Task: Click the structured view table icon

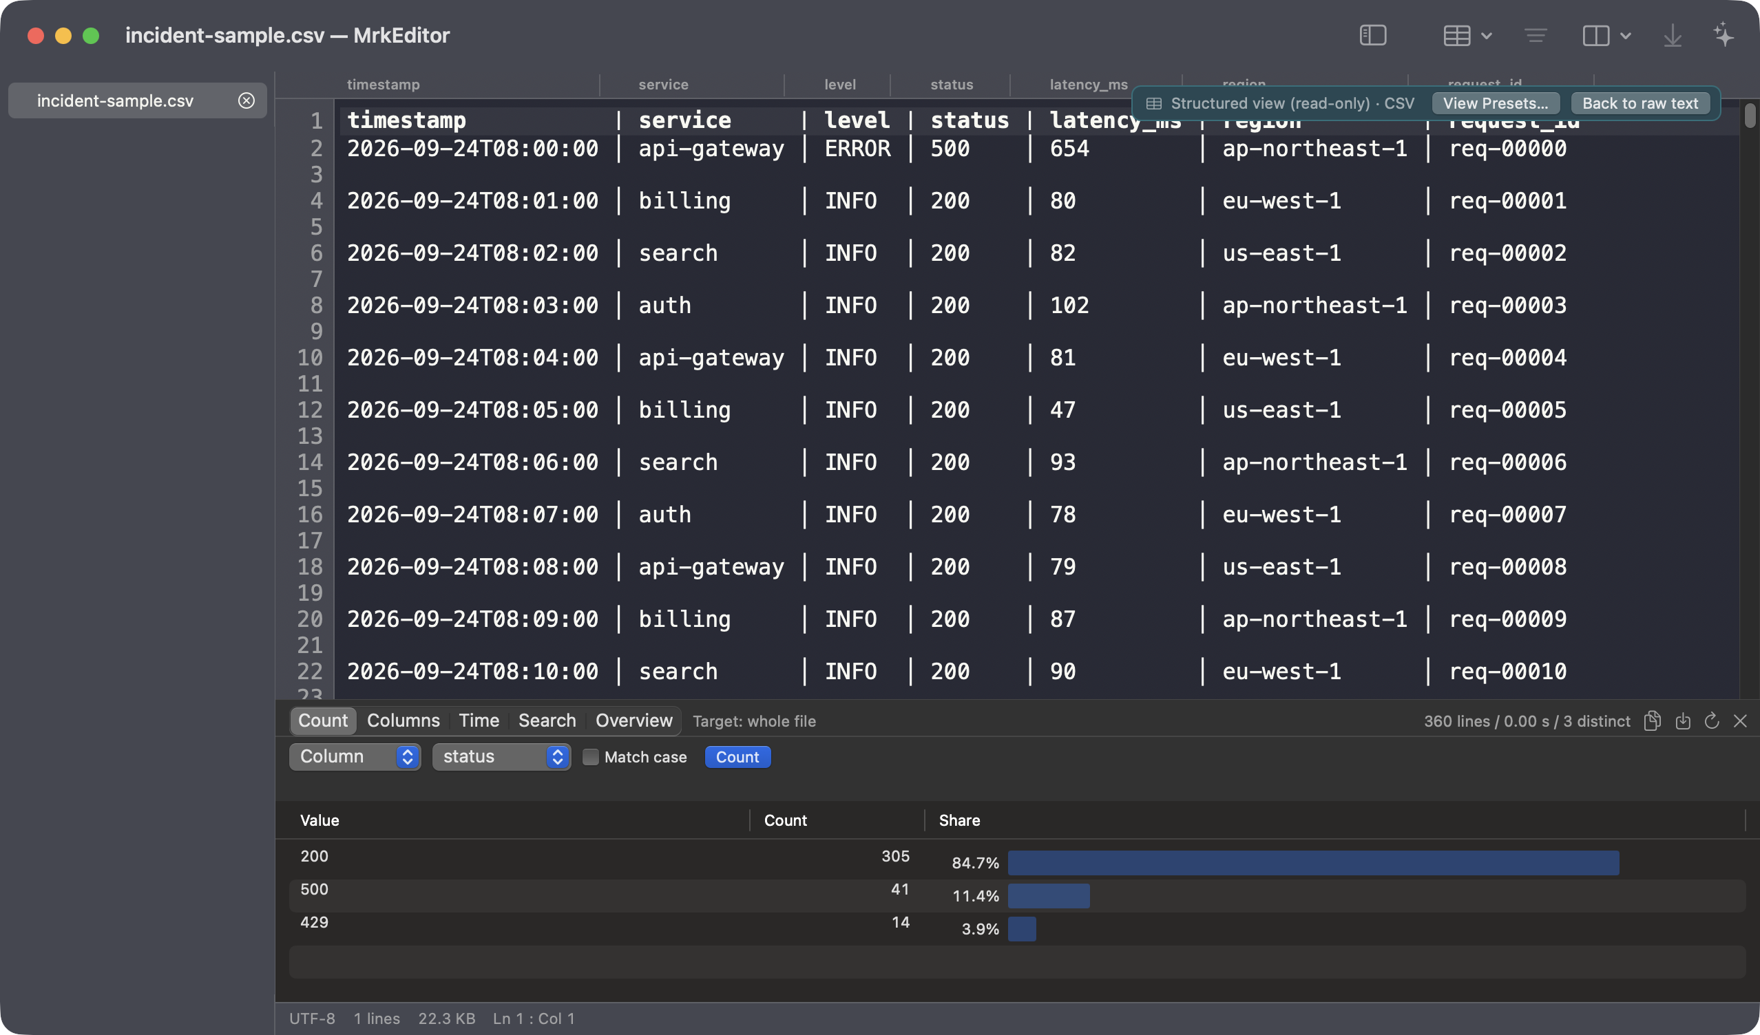Action: (1154, 103)
